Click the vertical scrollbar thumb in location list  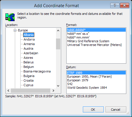[x=58, y=44]
